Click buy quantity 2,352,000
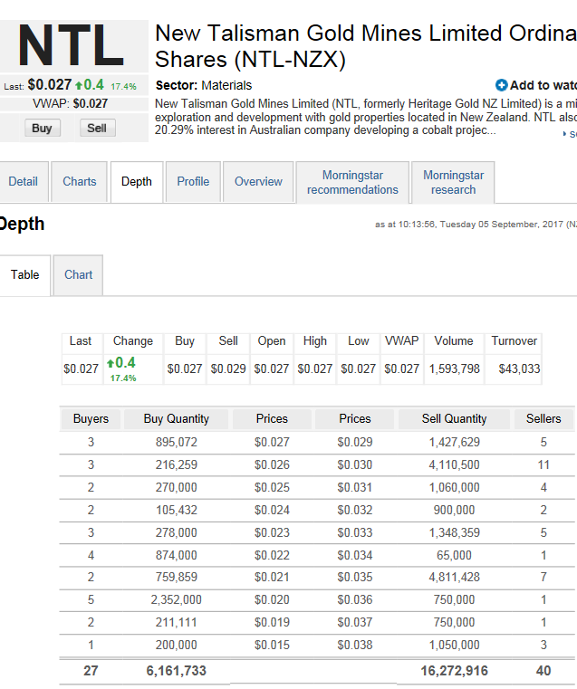577x689 pixels. [177, 599]
